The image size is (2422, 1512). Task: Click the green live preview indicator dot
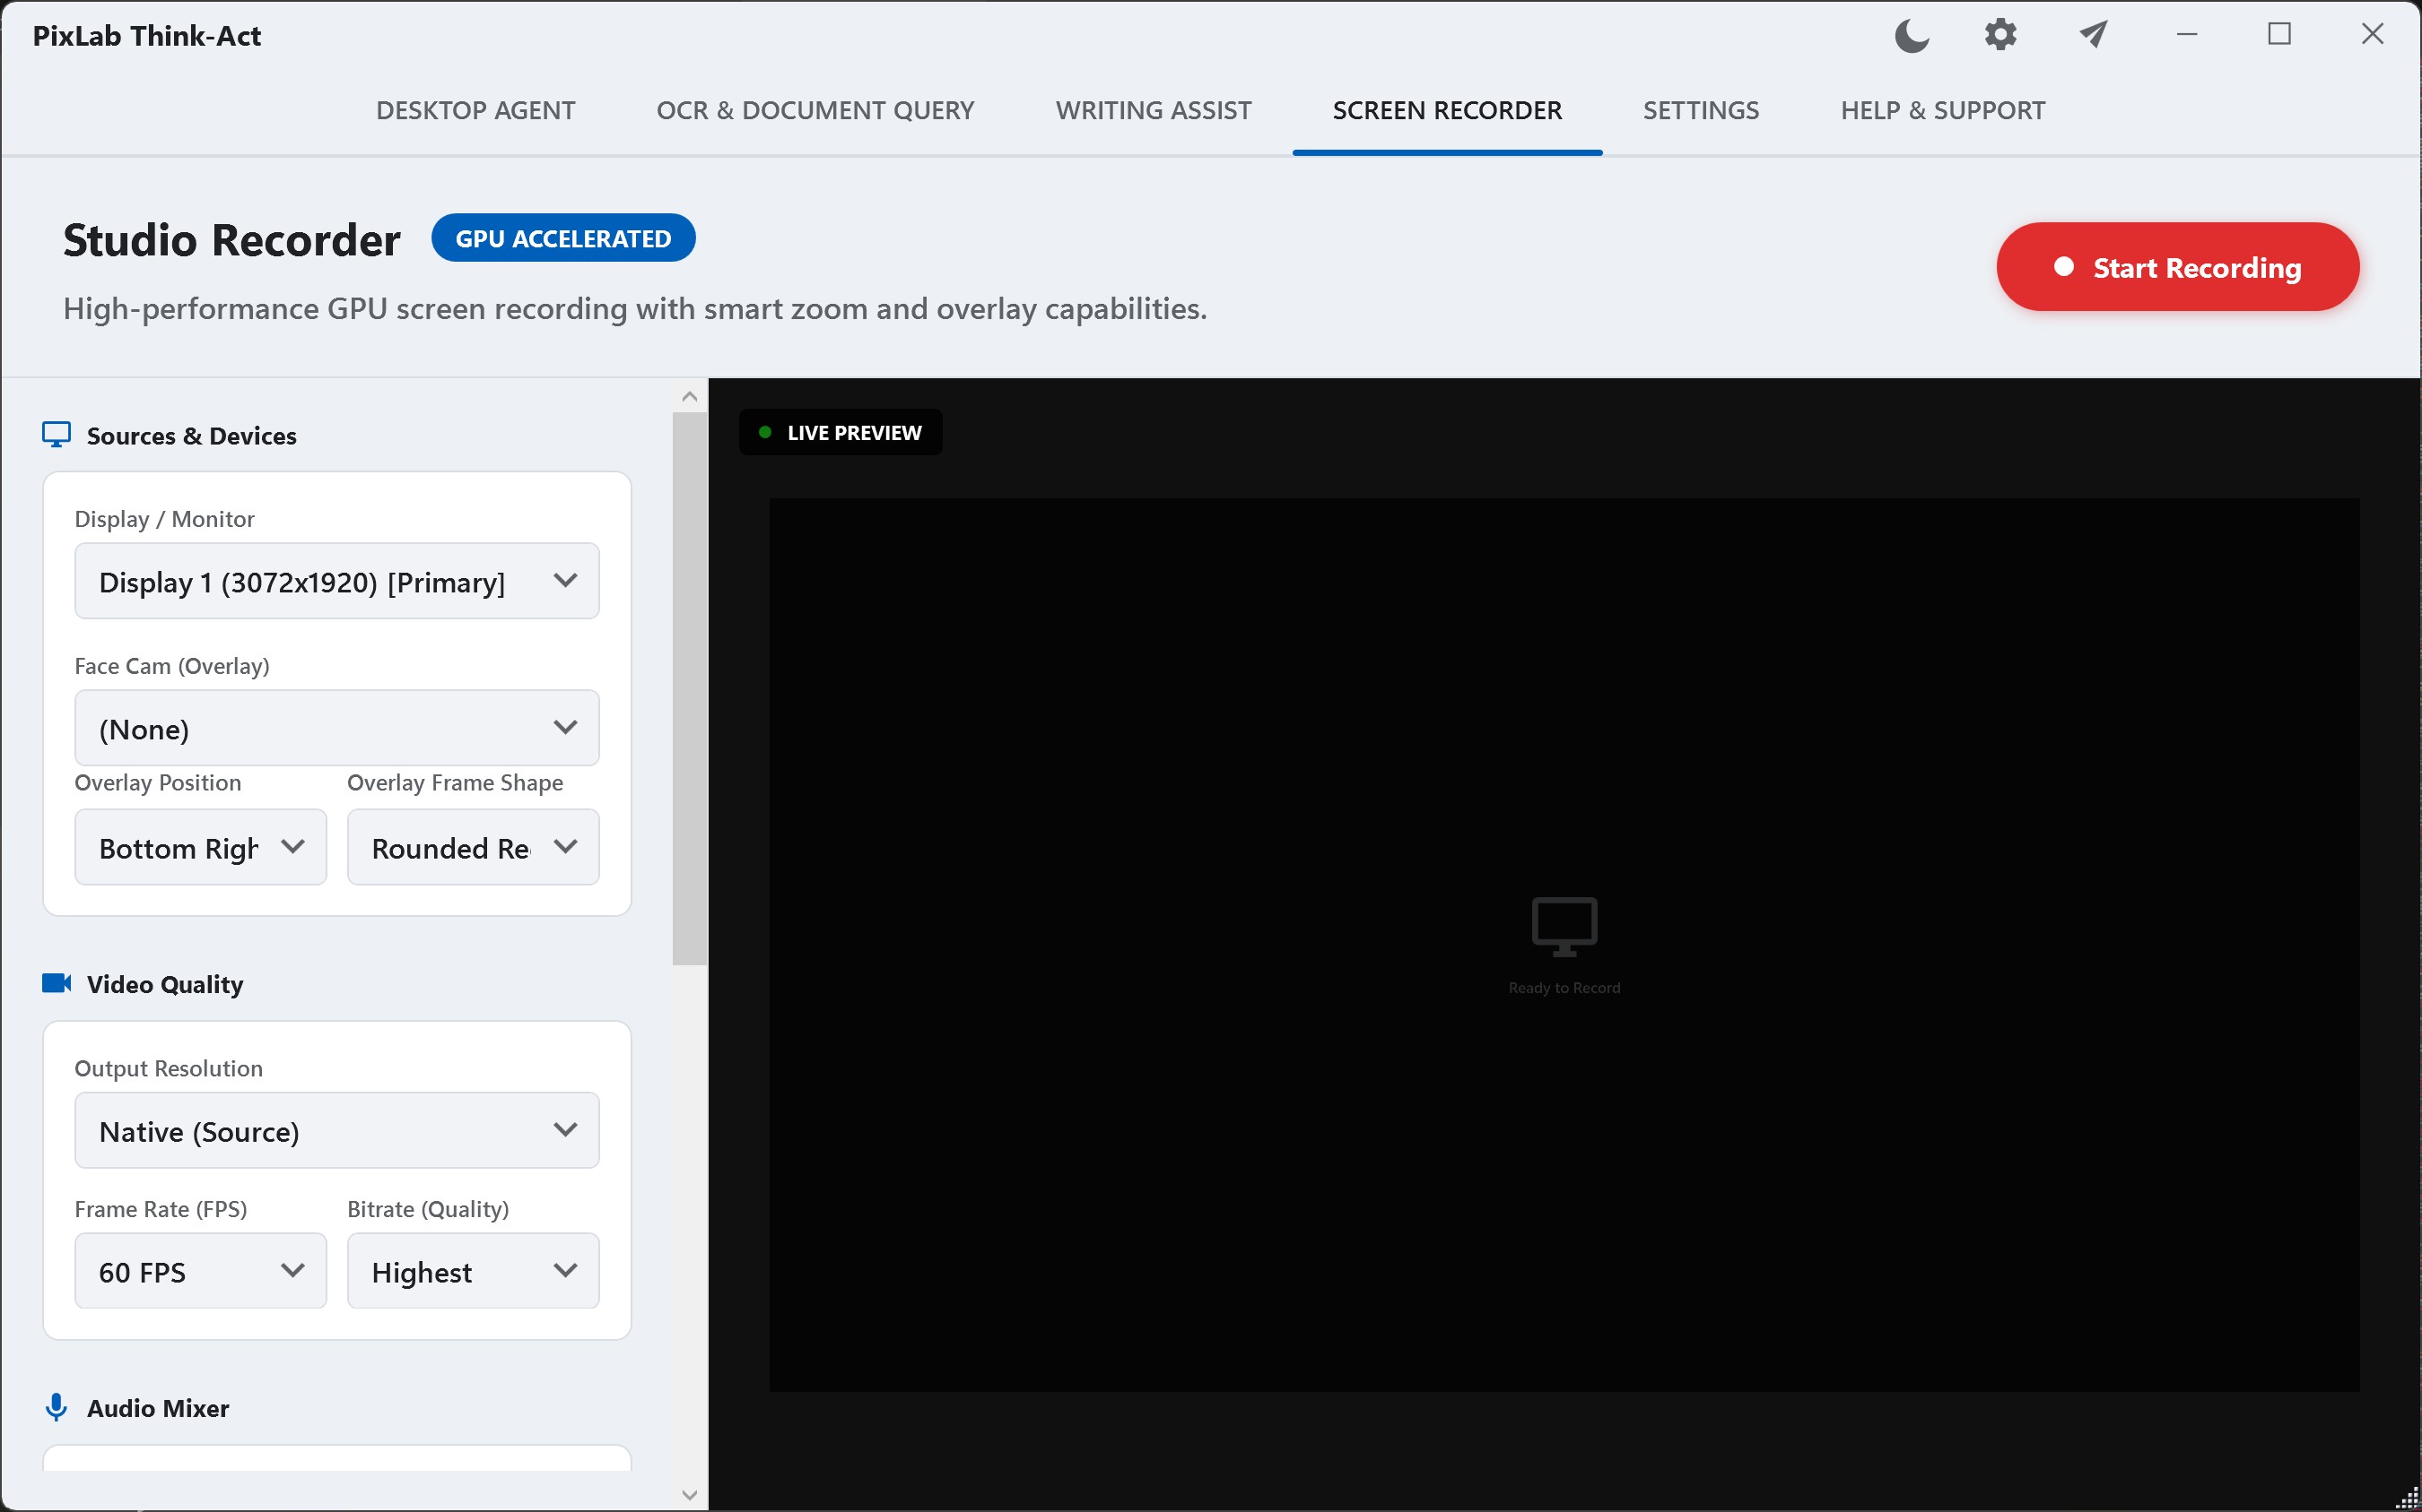point(766,432)
